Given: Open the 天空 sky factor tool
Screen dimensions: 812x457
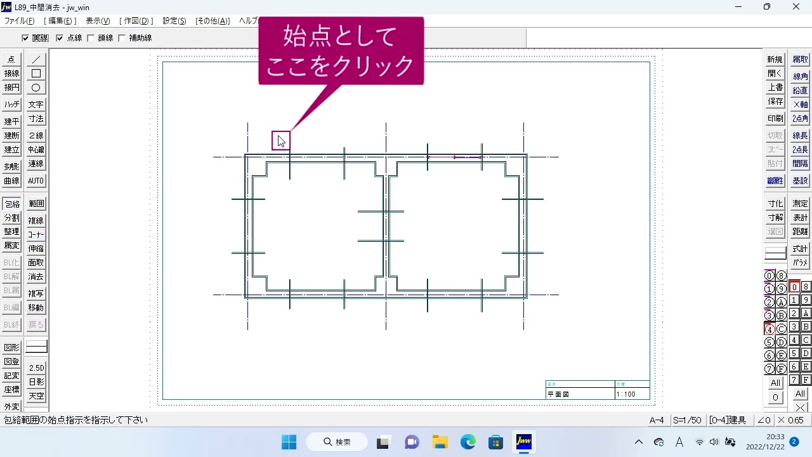Looking at the screenshot, I should pyautogui.click(x=36, y=396).
